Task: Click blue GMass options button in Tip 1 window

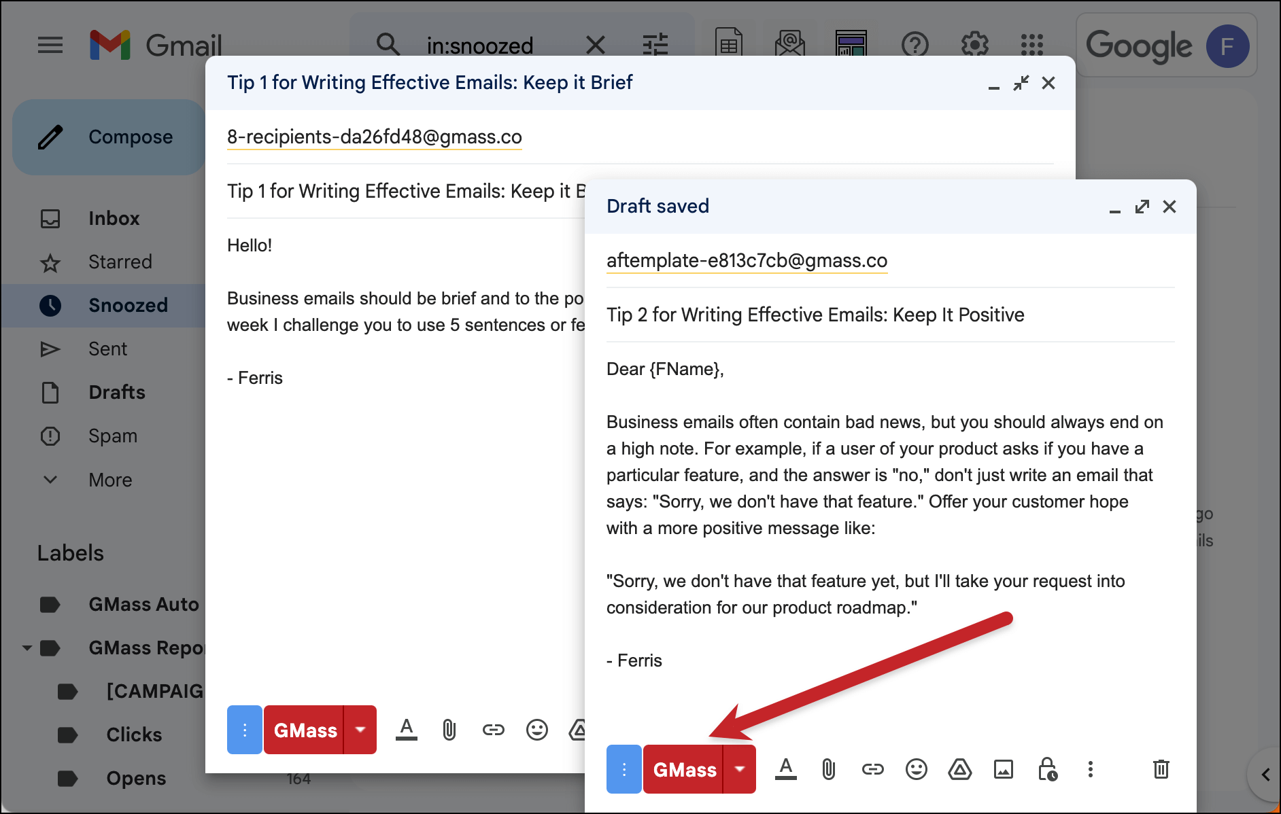Action: 245,730
